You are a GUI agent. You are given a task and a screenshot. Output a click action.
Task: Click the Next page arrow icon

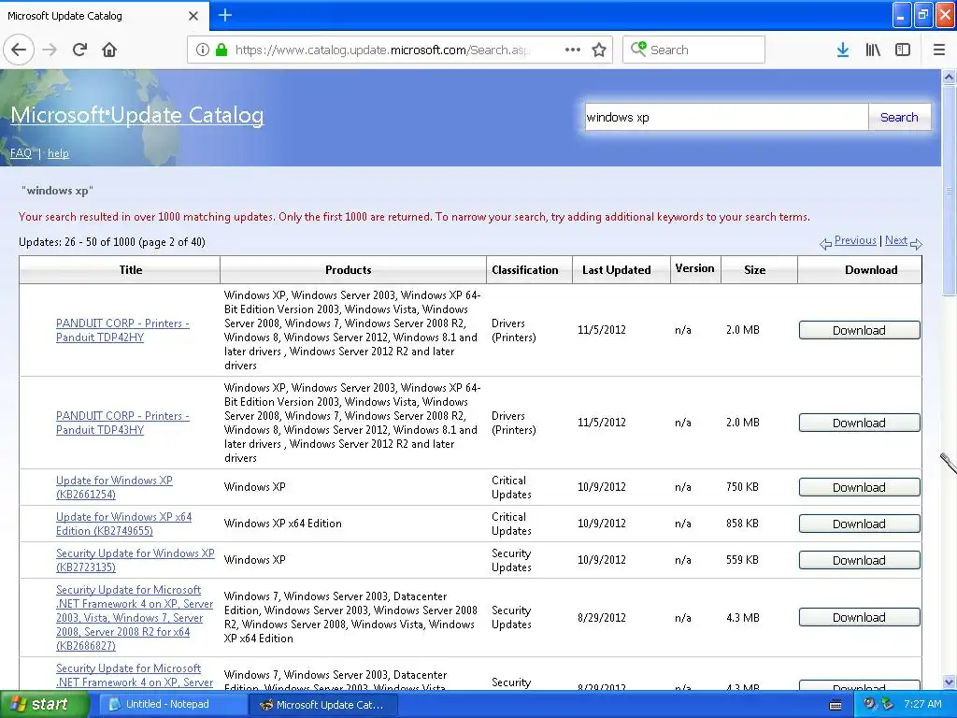(916, 244)
